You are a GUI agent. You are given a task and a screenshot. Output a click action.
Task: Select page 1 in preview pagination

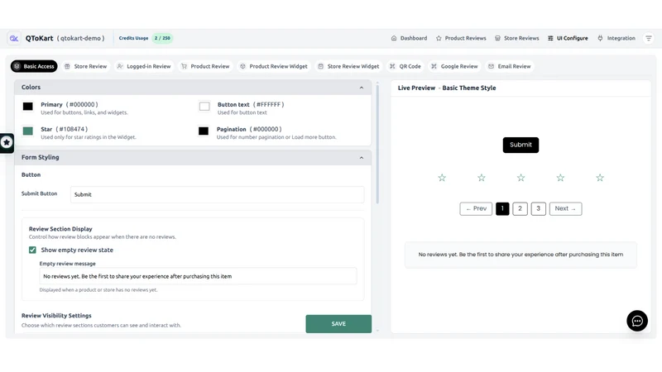pos(502,209)
